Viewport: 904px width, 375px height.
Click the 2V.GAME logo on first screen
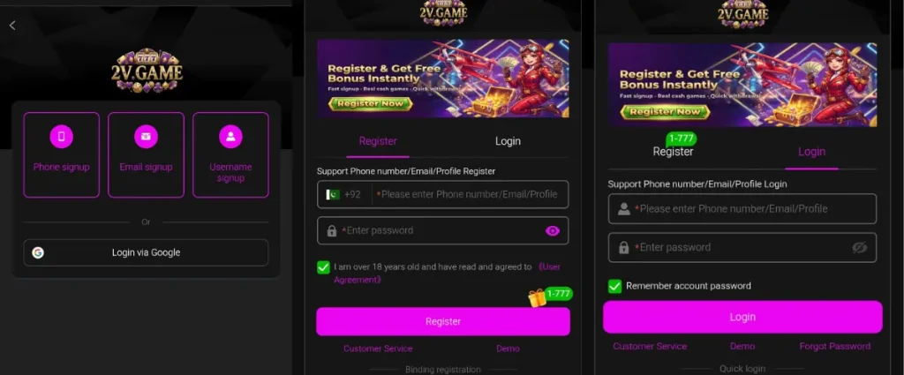click(x=147, y=71)
